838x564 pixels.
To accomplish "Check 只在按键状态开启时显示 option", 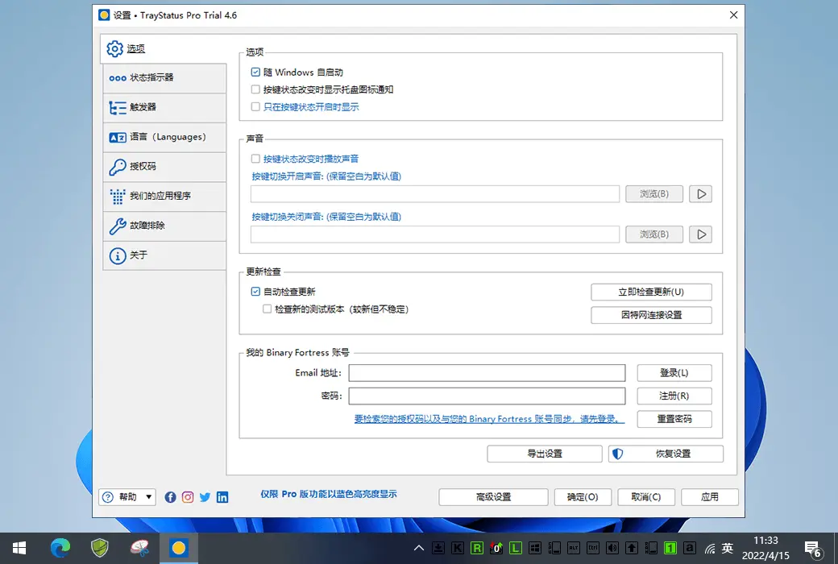I will pyautogui.click(x=255, y=107).
